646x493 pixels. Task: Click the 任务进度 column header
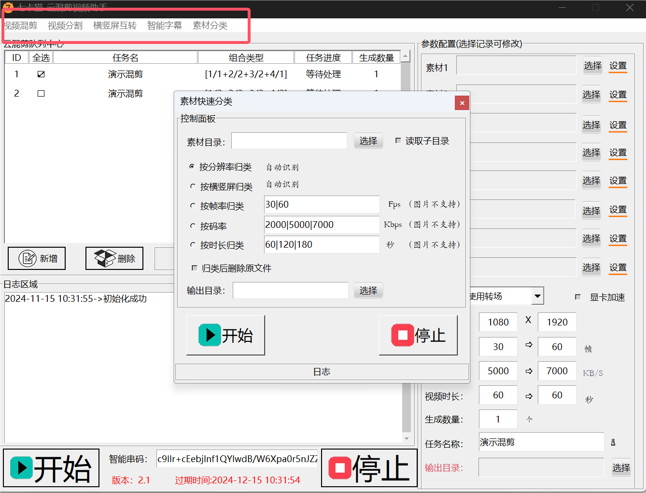click(x=323, y=57)
